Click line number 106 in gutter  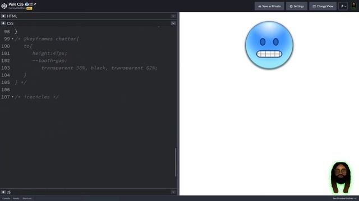tap(6, 89)
